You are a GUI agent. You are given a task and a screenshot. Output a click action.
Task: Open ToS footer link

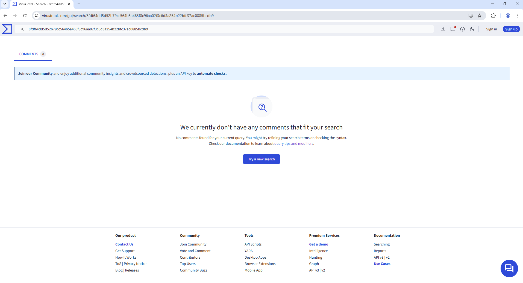point(118,264)
